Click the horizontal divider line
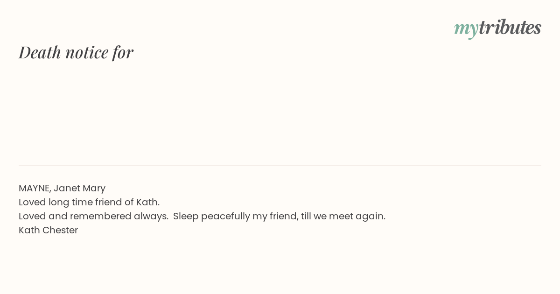Viewport: 560px width, 294px height. pyautogui.click(x=280, y=166)
